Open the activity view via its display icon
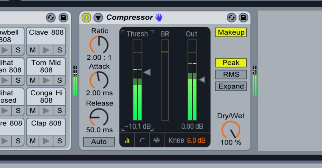Viewport: 322px width, 168px height. coord(127,140)
